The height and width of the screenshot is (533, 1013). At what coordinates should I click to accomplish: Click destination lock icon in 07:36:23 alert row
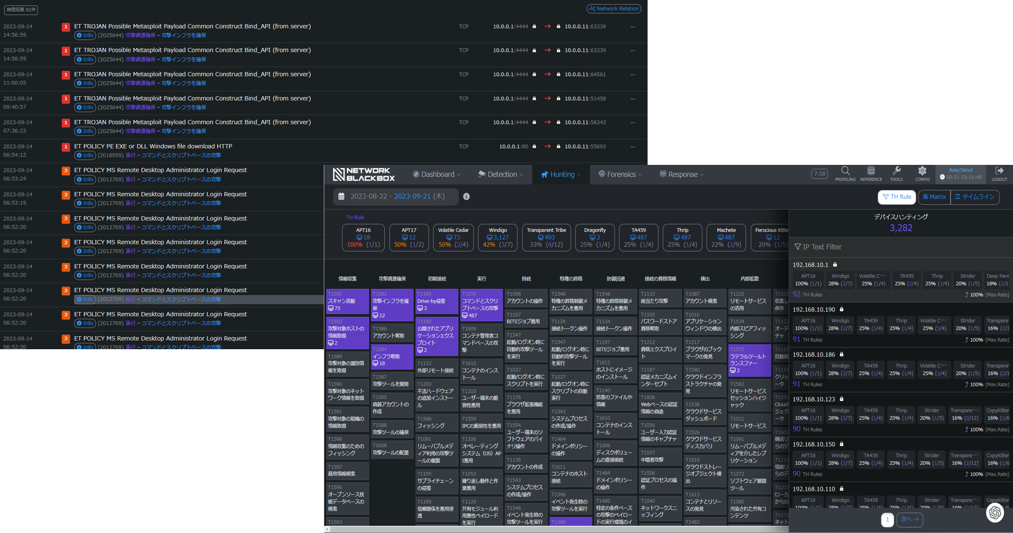click(558, 123)
